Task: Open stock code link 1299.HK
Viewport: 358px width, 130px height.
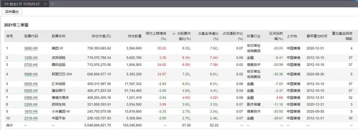Action: (x=31, y=58)
